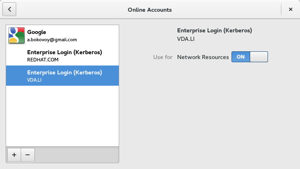Click the Network Resources label

tap(203, 57)
